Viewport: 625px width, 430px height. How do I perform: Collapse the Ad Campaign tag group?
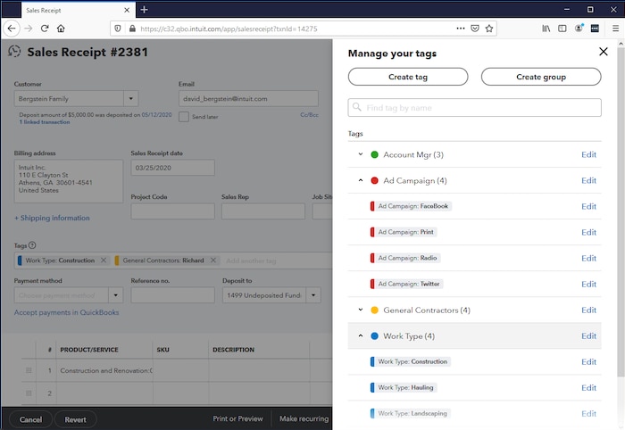(x=361, y=180)
